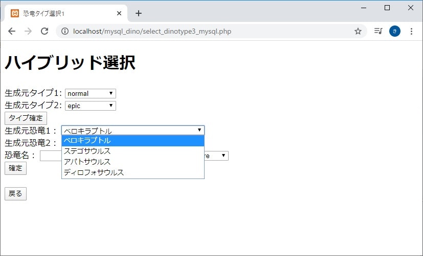Click the 確定 button
423x256 pixels.
[15, 168]
